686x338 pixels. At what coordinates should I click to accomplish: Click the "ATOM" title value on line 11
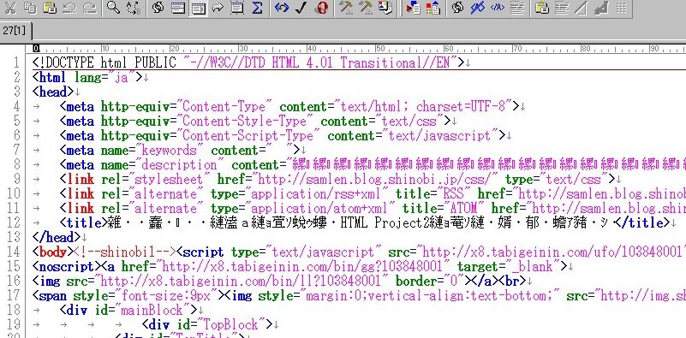[463, 208]
